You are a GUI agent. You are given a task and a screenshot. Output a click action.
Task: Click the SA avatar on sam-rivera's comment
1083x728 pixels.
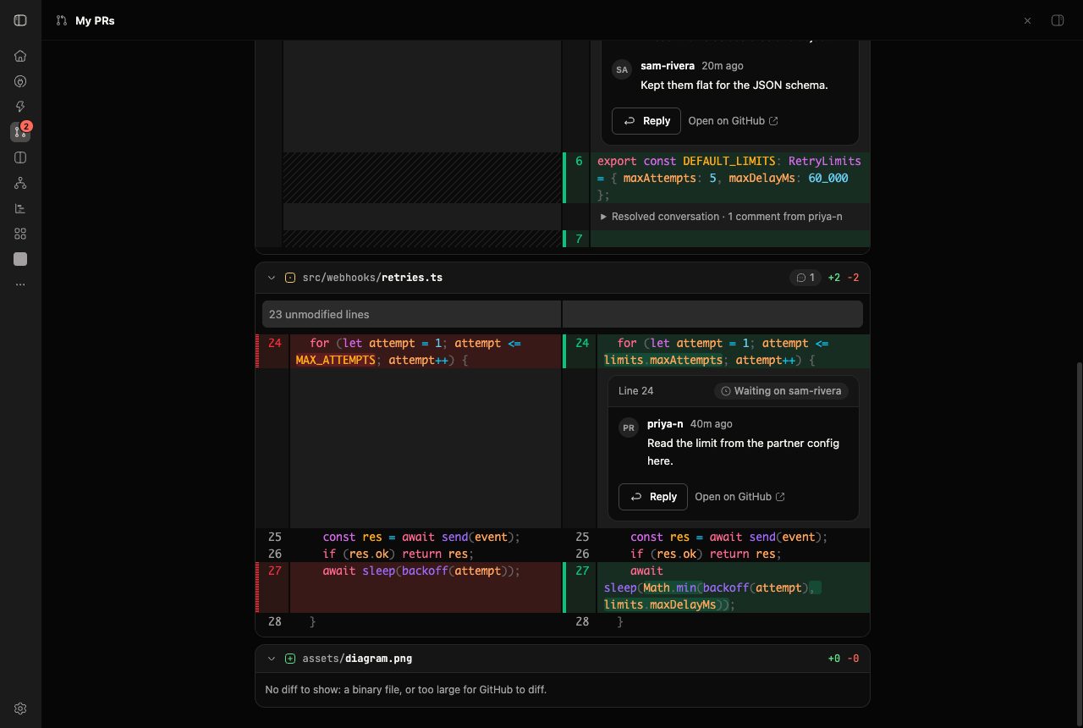click(x=622, y=69)
